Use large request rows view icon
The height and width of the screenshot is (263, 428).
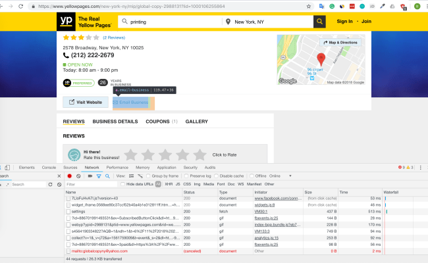131,176
